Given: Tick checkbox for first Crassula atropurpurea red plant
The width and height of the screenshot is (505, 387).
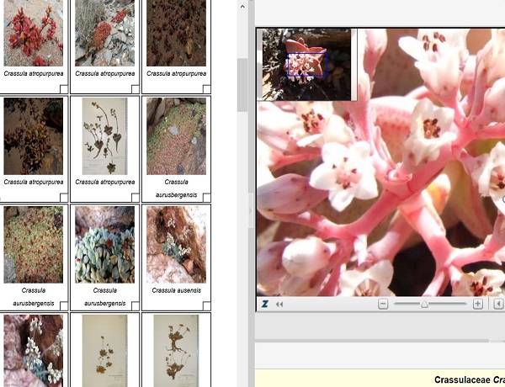Looking at the screenshot, I should tap(64, 89).
